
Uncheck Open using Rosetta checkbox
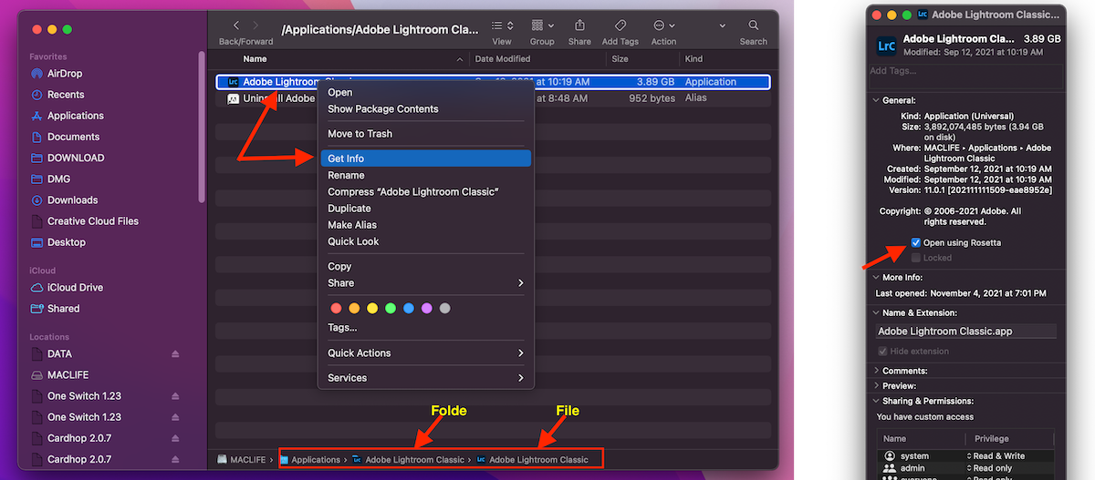tap(915, 243)
